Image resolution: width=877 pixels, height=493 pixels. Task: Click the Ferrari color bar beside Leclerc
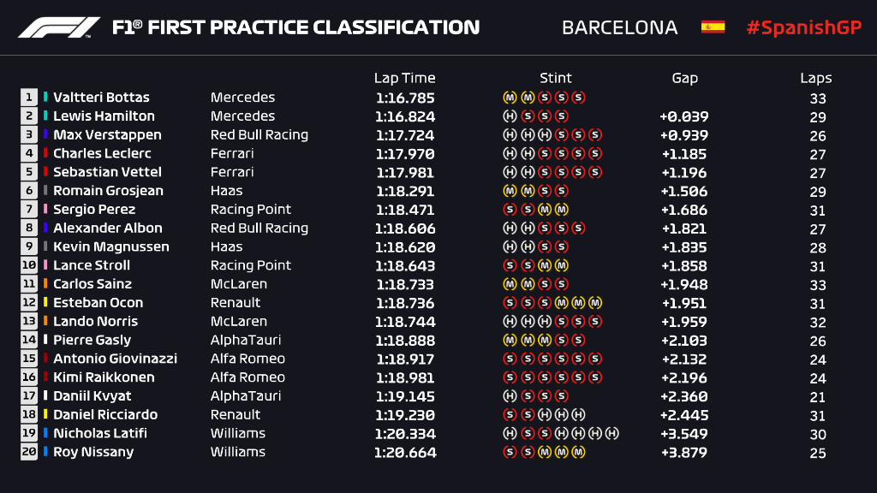45,154
